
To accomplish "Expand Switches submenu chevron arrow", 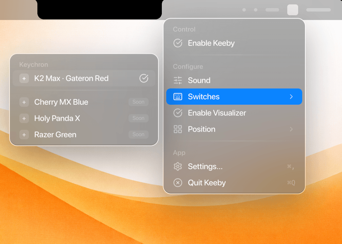I will [291, 97].
